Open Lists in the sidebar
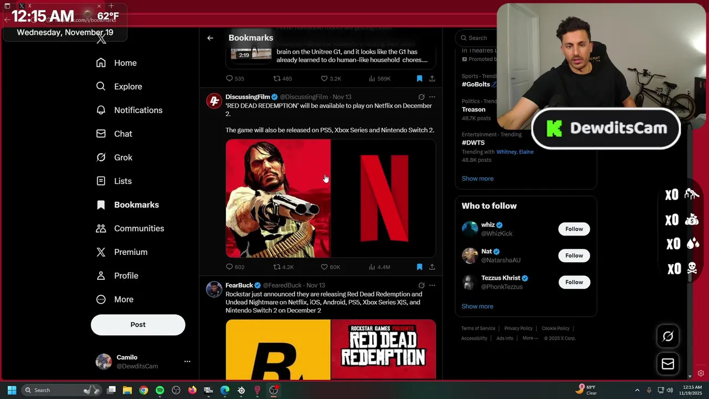Screen dimensions: 709x399 point(114,181)
